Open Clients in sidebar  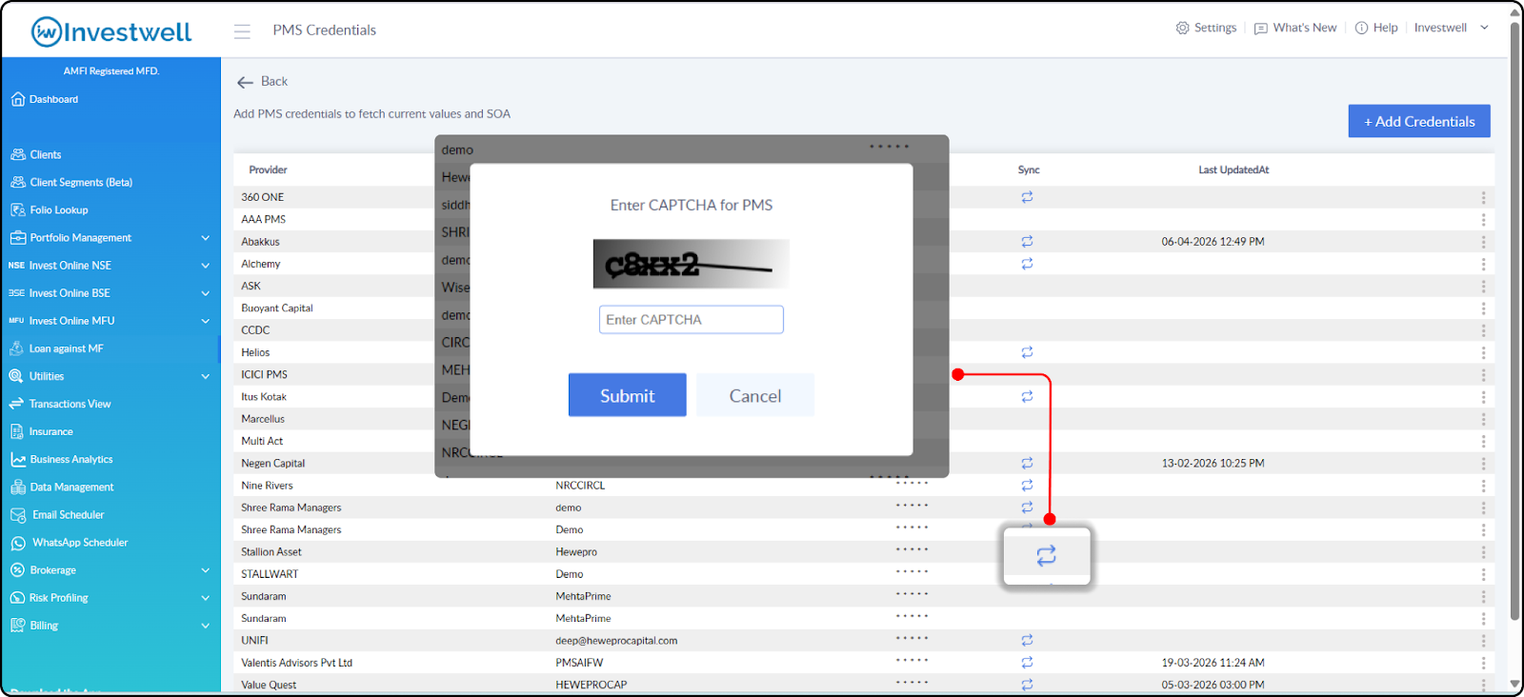click(36, 154)
